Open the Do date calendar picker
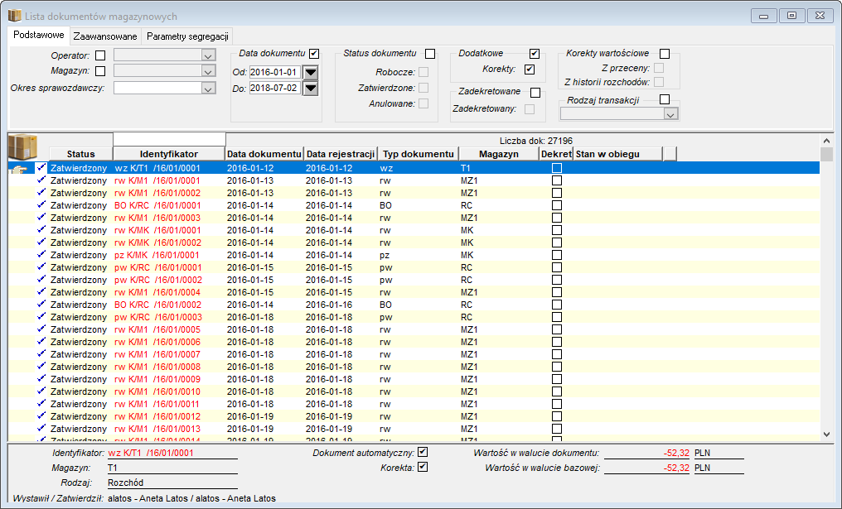This screenshot has height=509, width=842. 311,89
